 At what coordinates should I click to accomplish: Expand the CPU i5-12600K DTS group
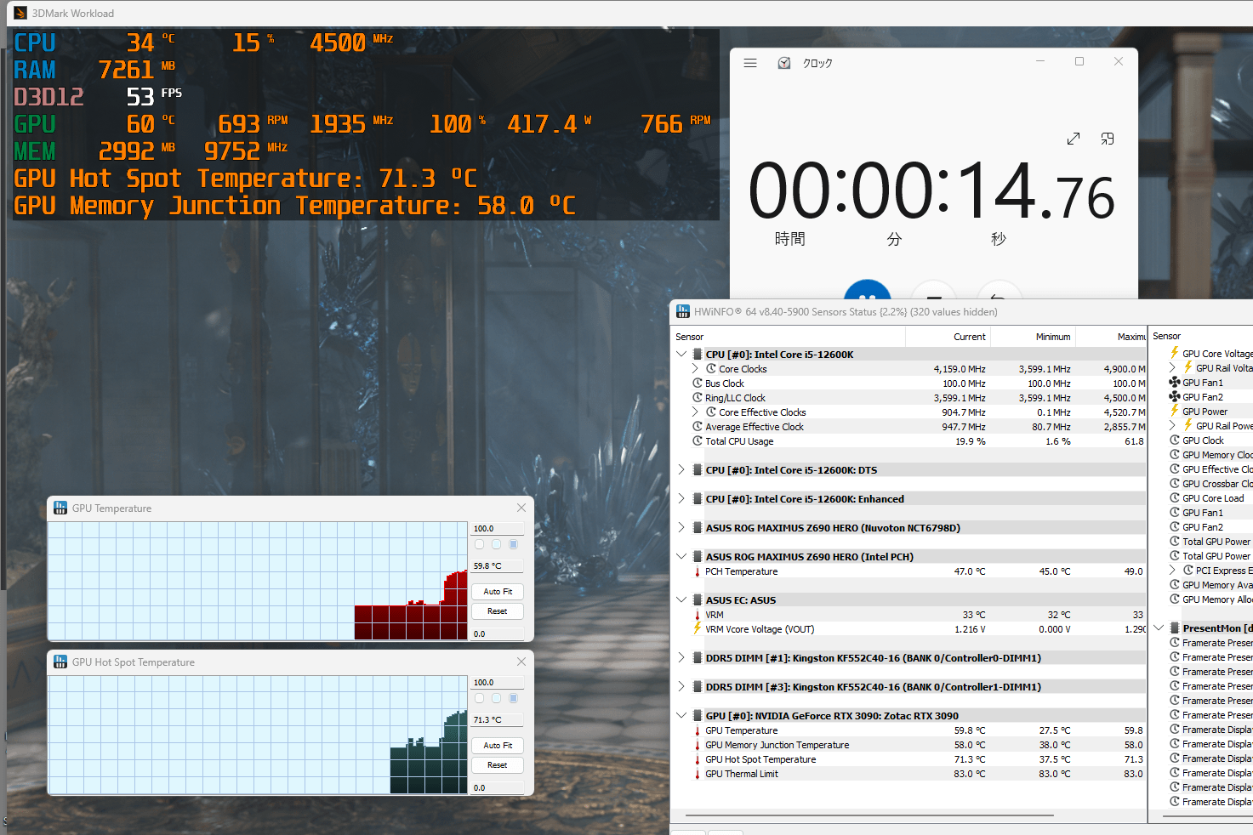pos(681,469)
